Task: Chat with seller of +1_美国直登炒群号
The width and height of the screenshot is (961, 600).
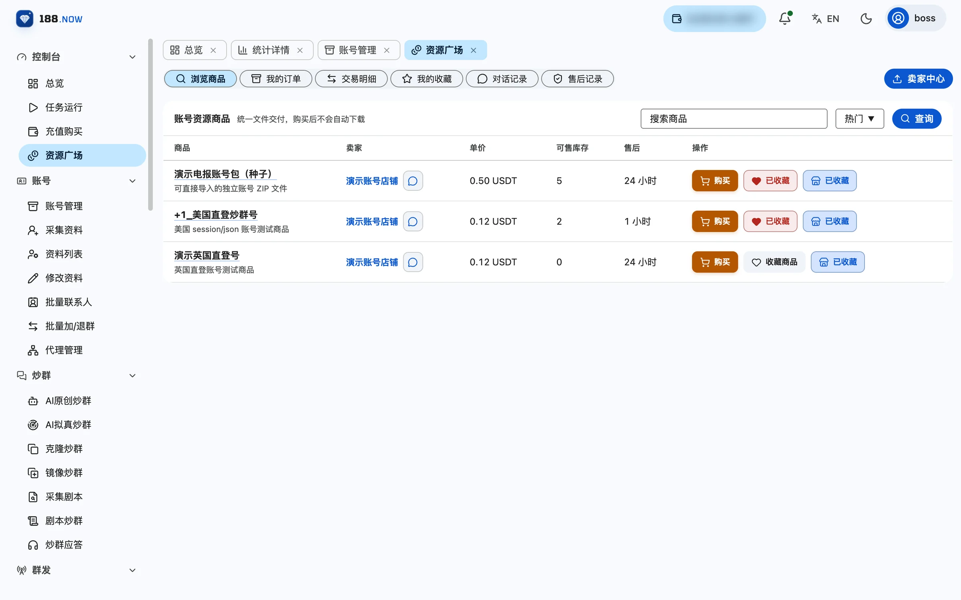Action: 413,222
